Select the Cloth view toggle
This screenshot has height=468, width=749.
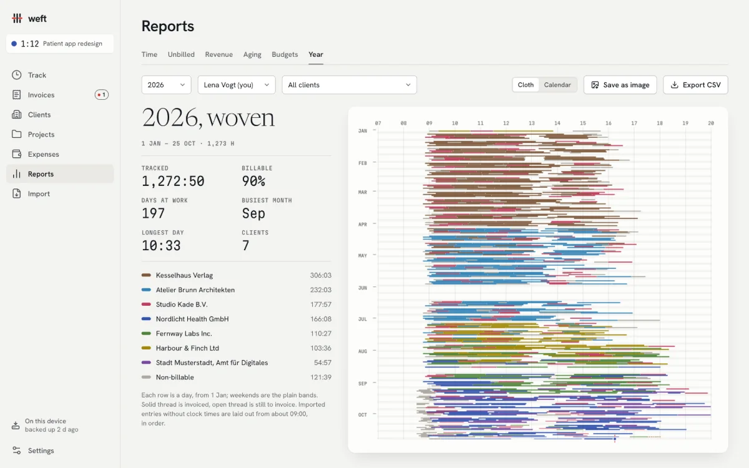tap(526, 85)
